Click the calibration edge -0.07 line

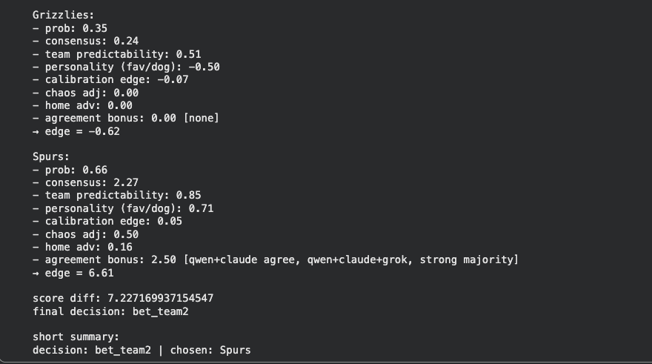(x=110, y=79)
